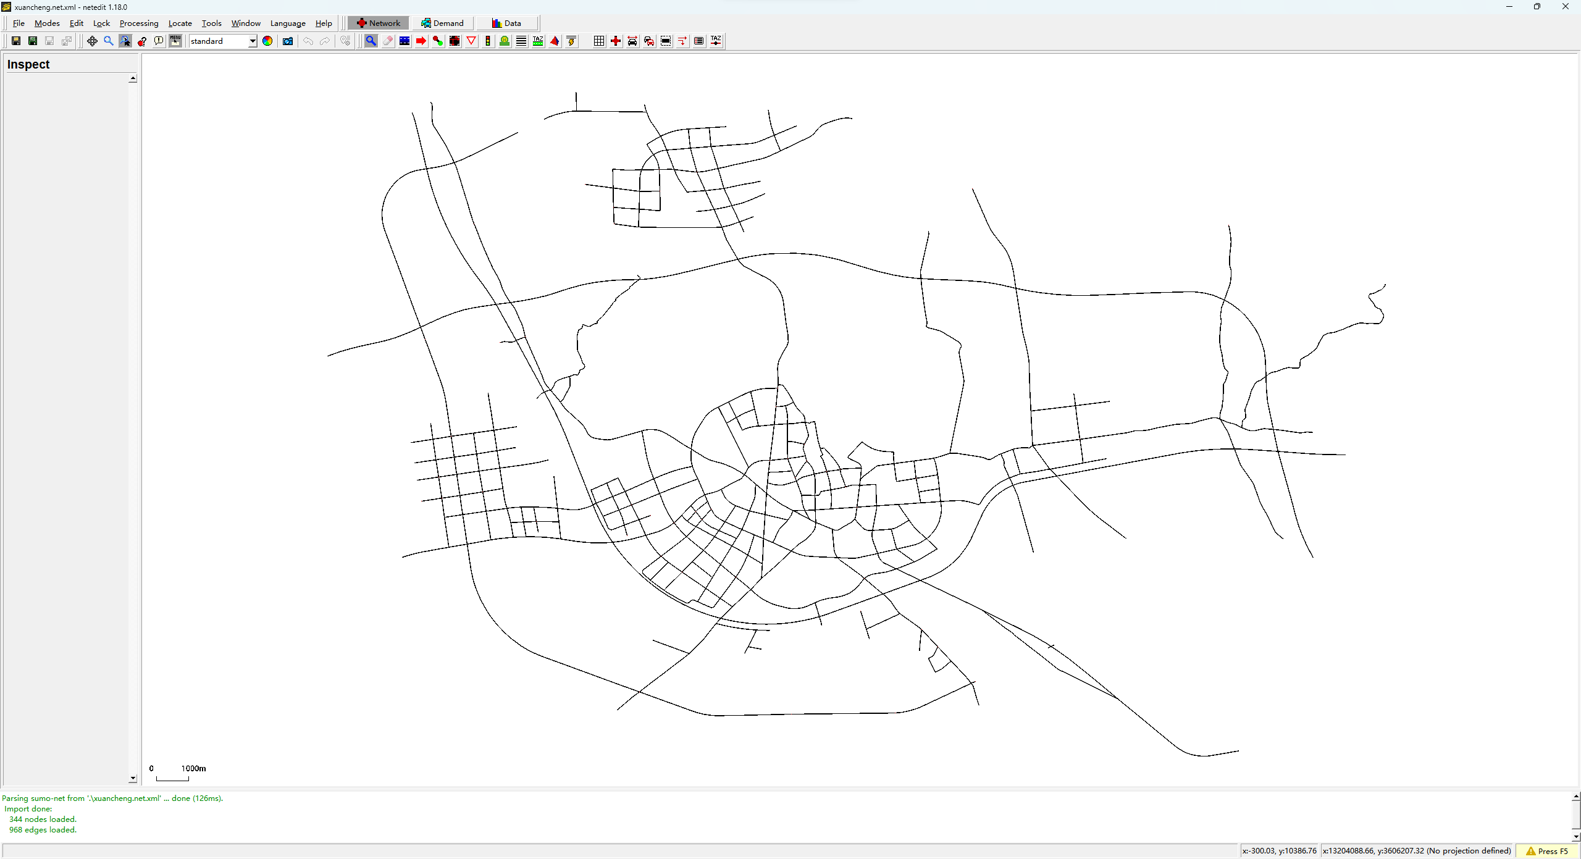Viewport: 1581px width, 859px height.
Task: Switch to the Demand supermode
Action: (442, 23)
